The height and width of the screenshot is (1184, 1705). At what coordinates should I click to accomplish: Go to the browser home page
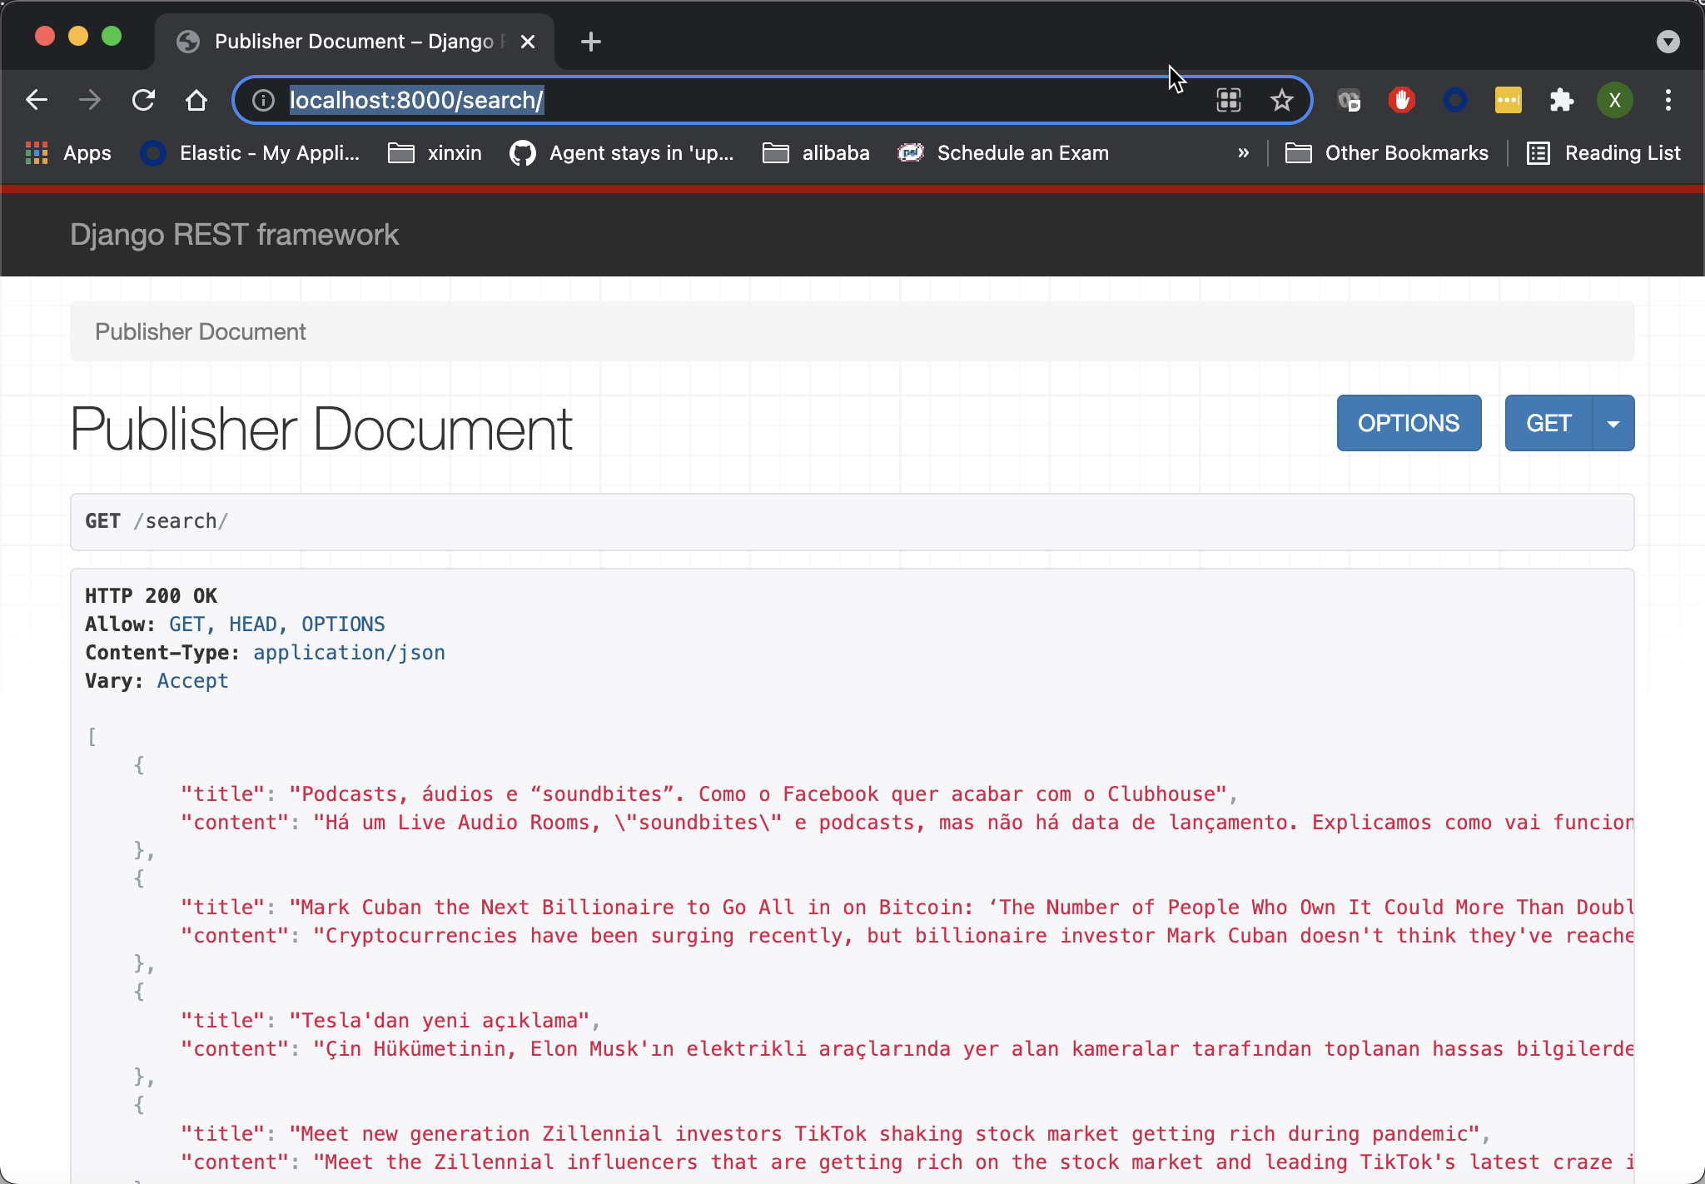pos(196,100)
